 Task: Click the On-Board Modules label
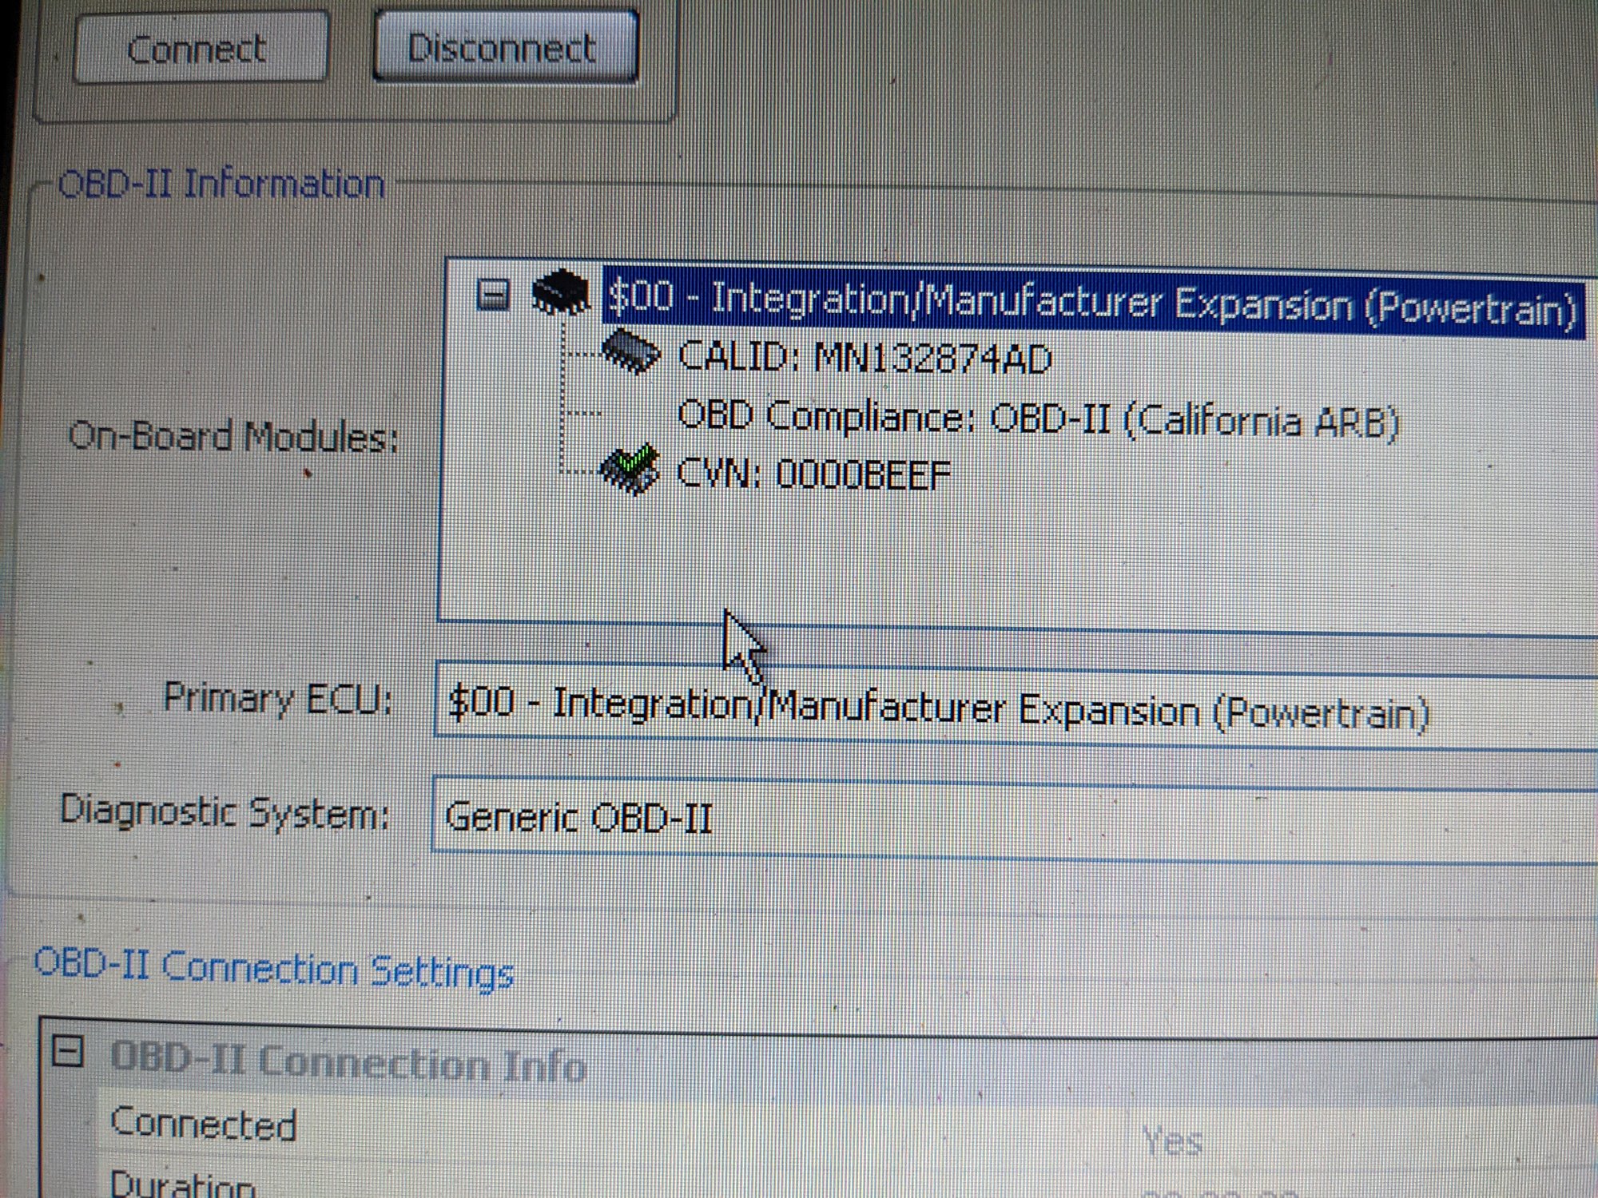pyautogui.click(x=233, y=437)
